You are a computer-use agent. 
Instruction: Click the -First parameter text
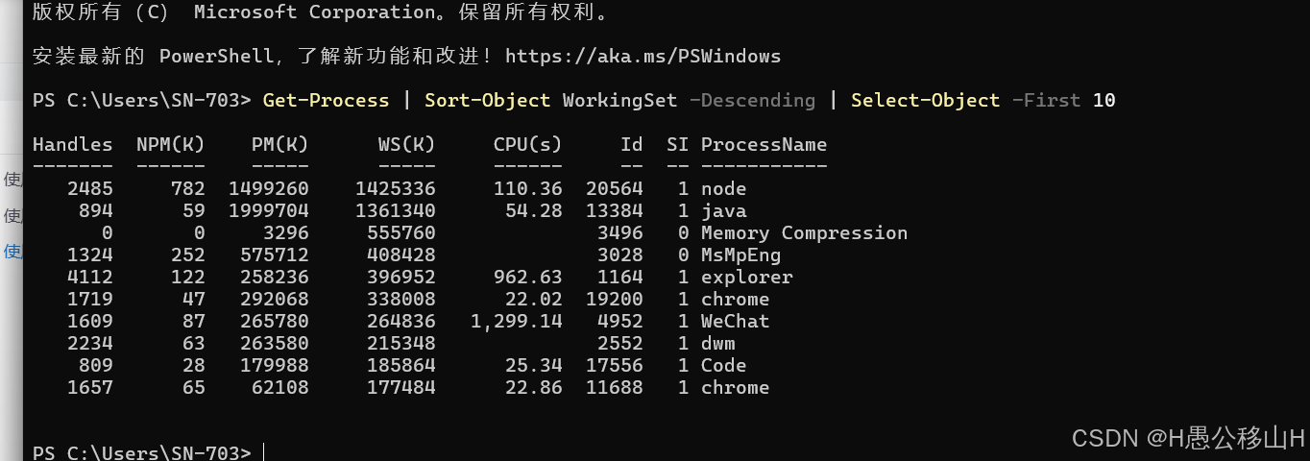(x=1046, y=100)
